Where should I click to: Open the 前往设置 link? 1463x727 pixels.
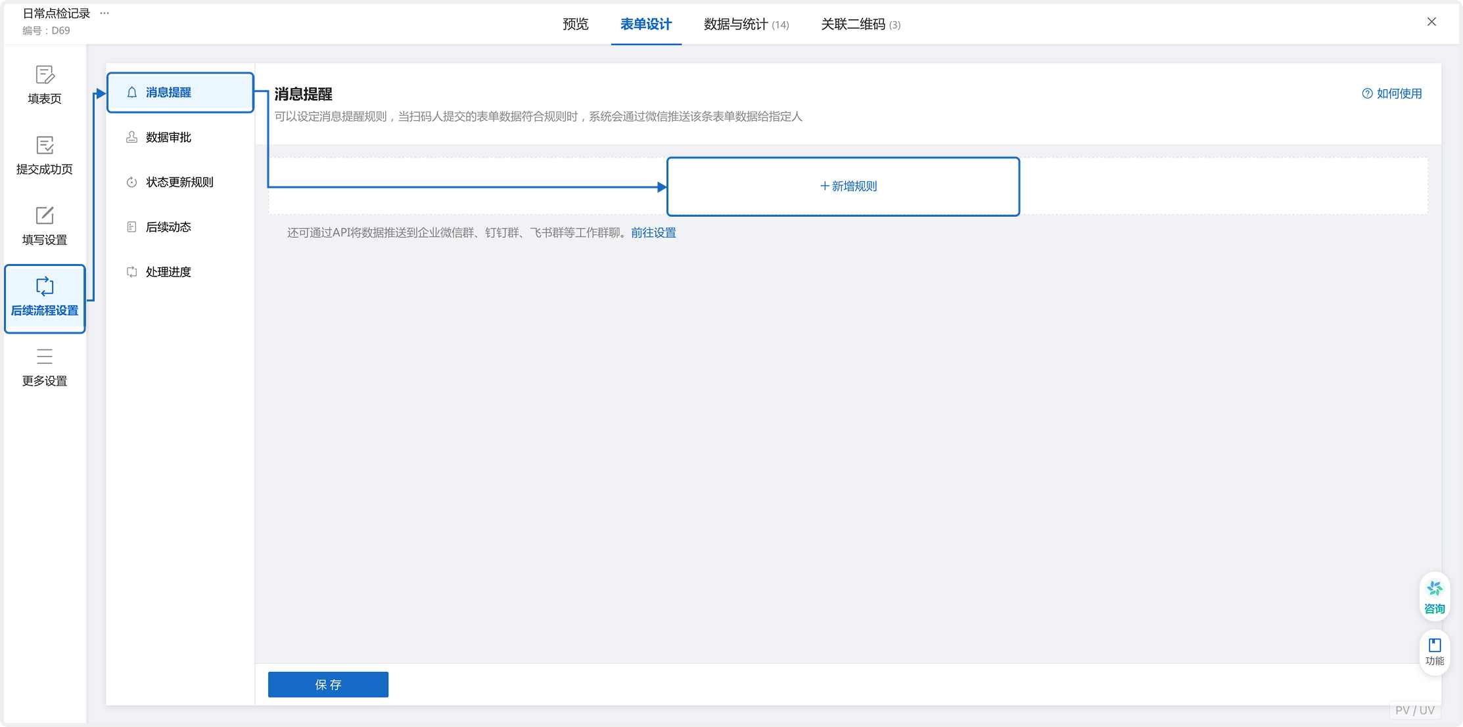pos(653,232)
